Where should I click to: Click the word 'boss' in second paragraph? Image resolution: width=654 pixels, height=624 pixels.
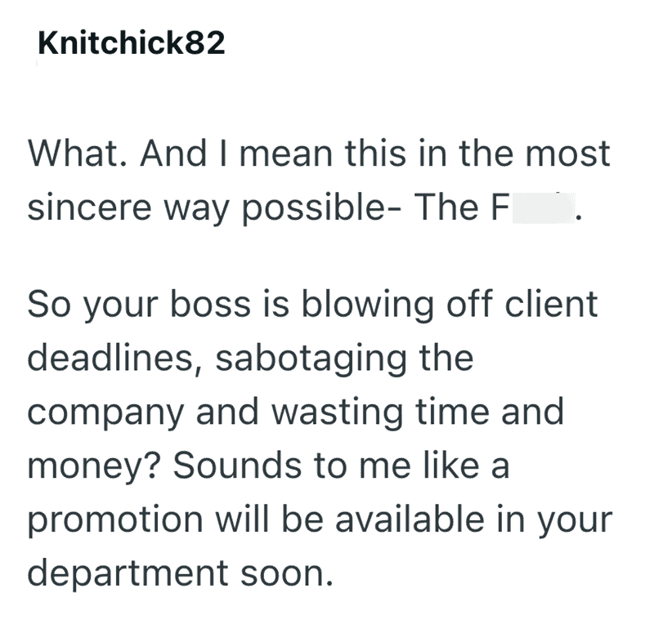coord(211,304)
